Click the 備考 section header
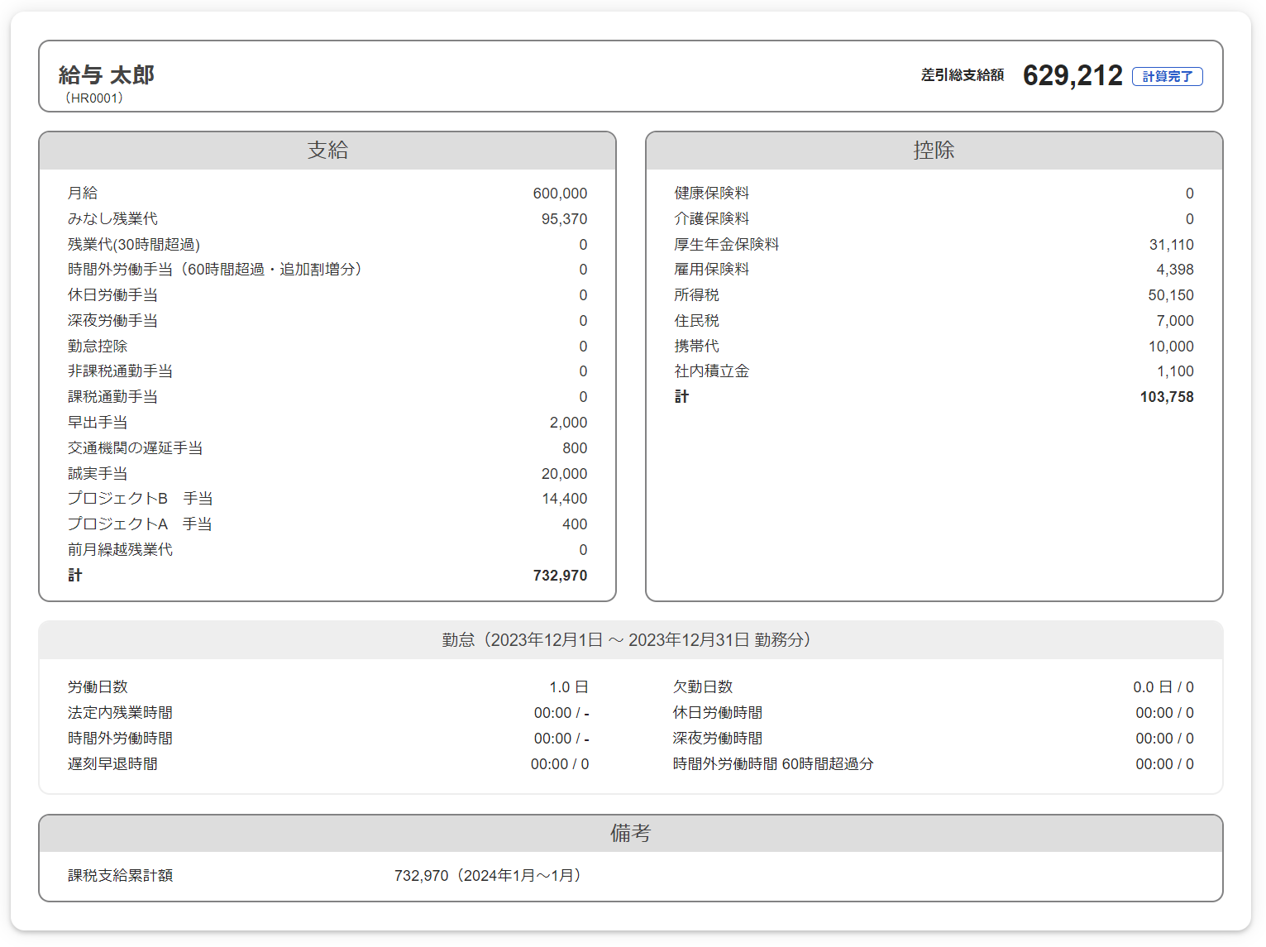Screen dimensions: 1266x947 pos(630,834)
